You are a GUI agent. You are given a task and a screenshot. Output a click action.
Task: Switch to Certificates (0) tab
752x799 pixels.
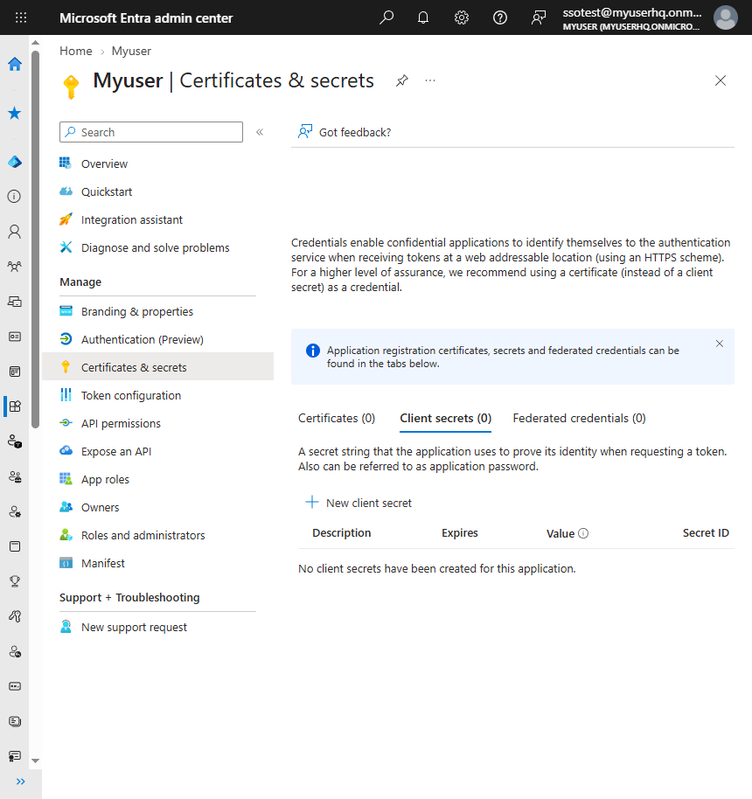coord(337,419)
